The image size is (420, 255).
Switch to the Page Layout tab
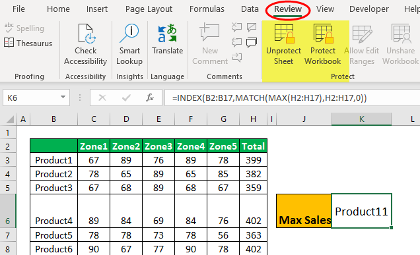click(x=149, y=9)
